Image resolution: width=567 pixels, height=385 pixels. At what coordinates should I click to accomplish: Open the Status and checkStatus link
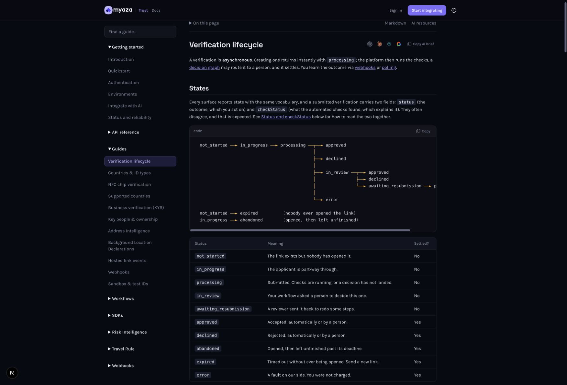[286, 117]
